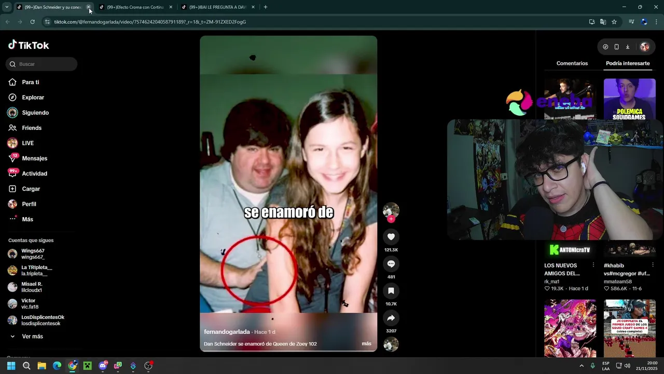Screen dimensions: 664x374
Task: Open File Explorer from taskbar
Action: pyautogui.click(x=41, y=366)
